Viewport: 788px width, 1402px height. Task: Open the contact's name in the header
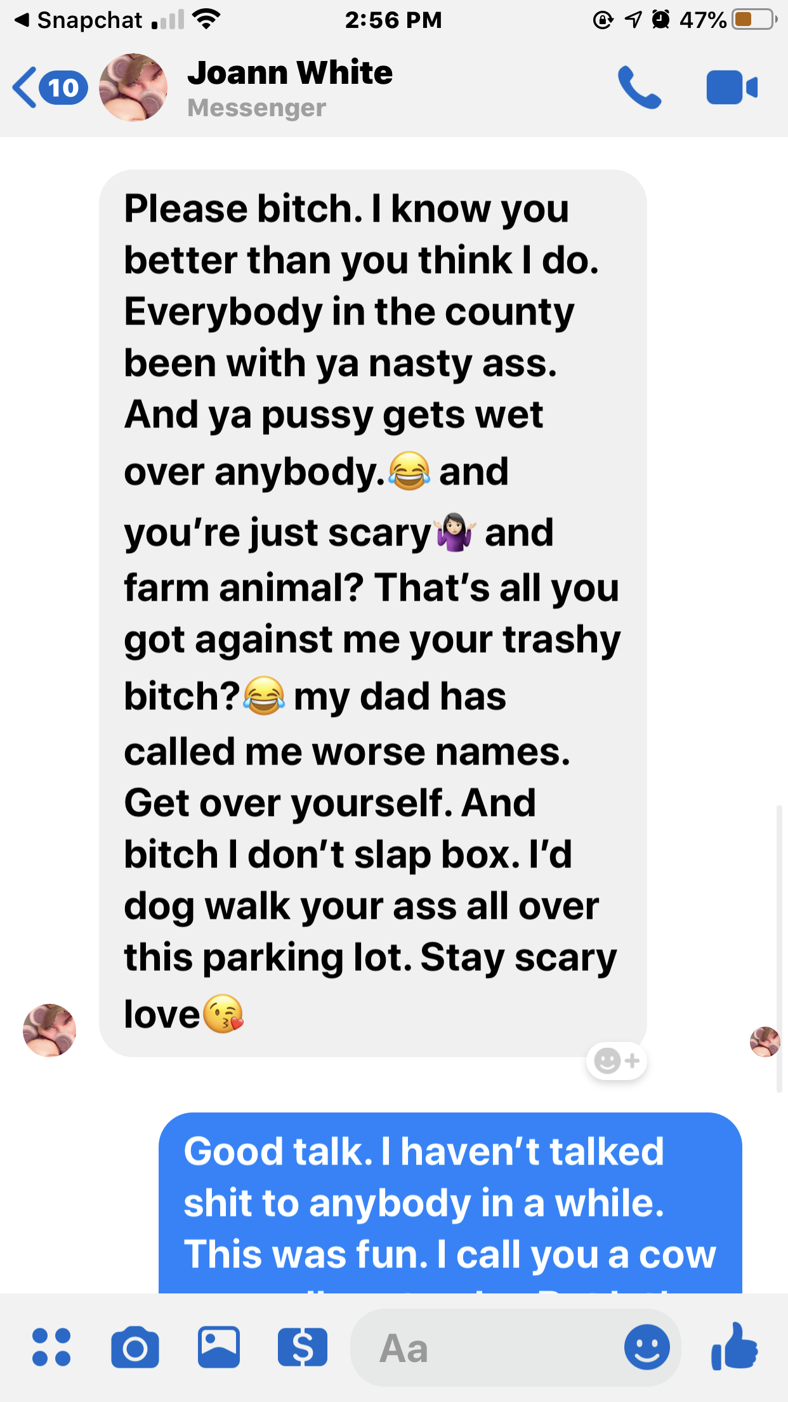click(290, 72)
